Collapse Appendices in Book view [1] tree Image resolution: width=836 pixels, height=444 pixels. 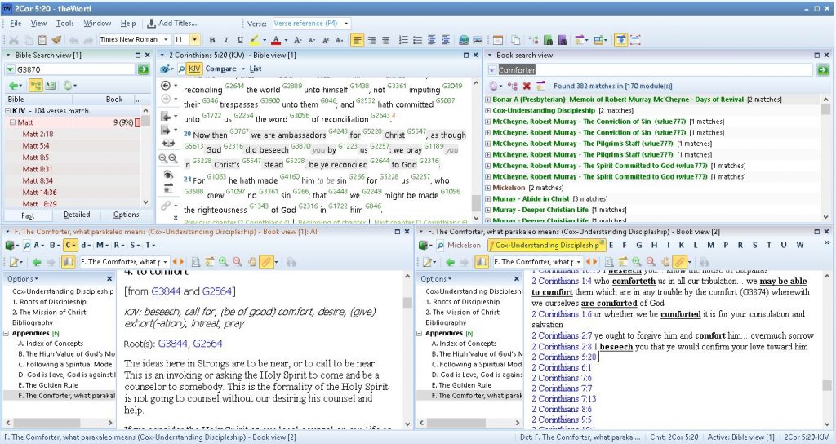7,333
